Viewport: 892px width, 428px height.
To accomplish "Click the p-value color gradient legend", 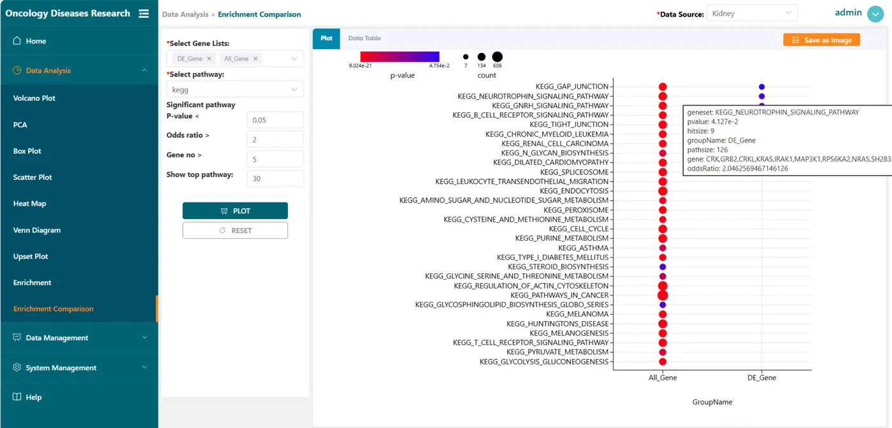I will pos(399,57).
